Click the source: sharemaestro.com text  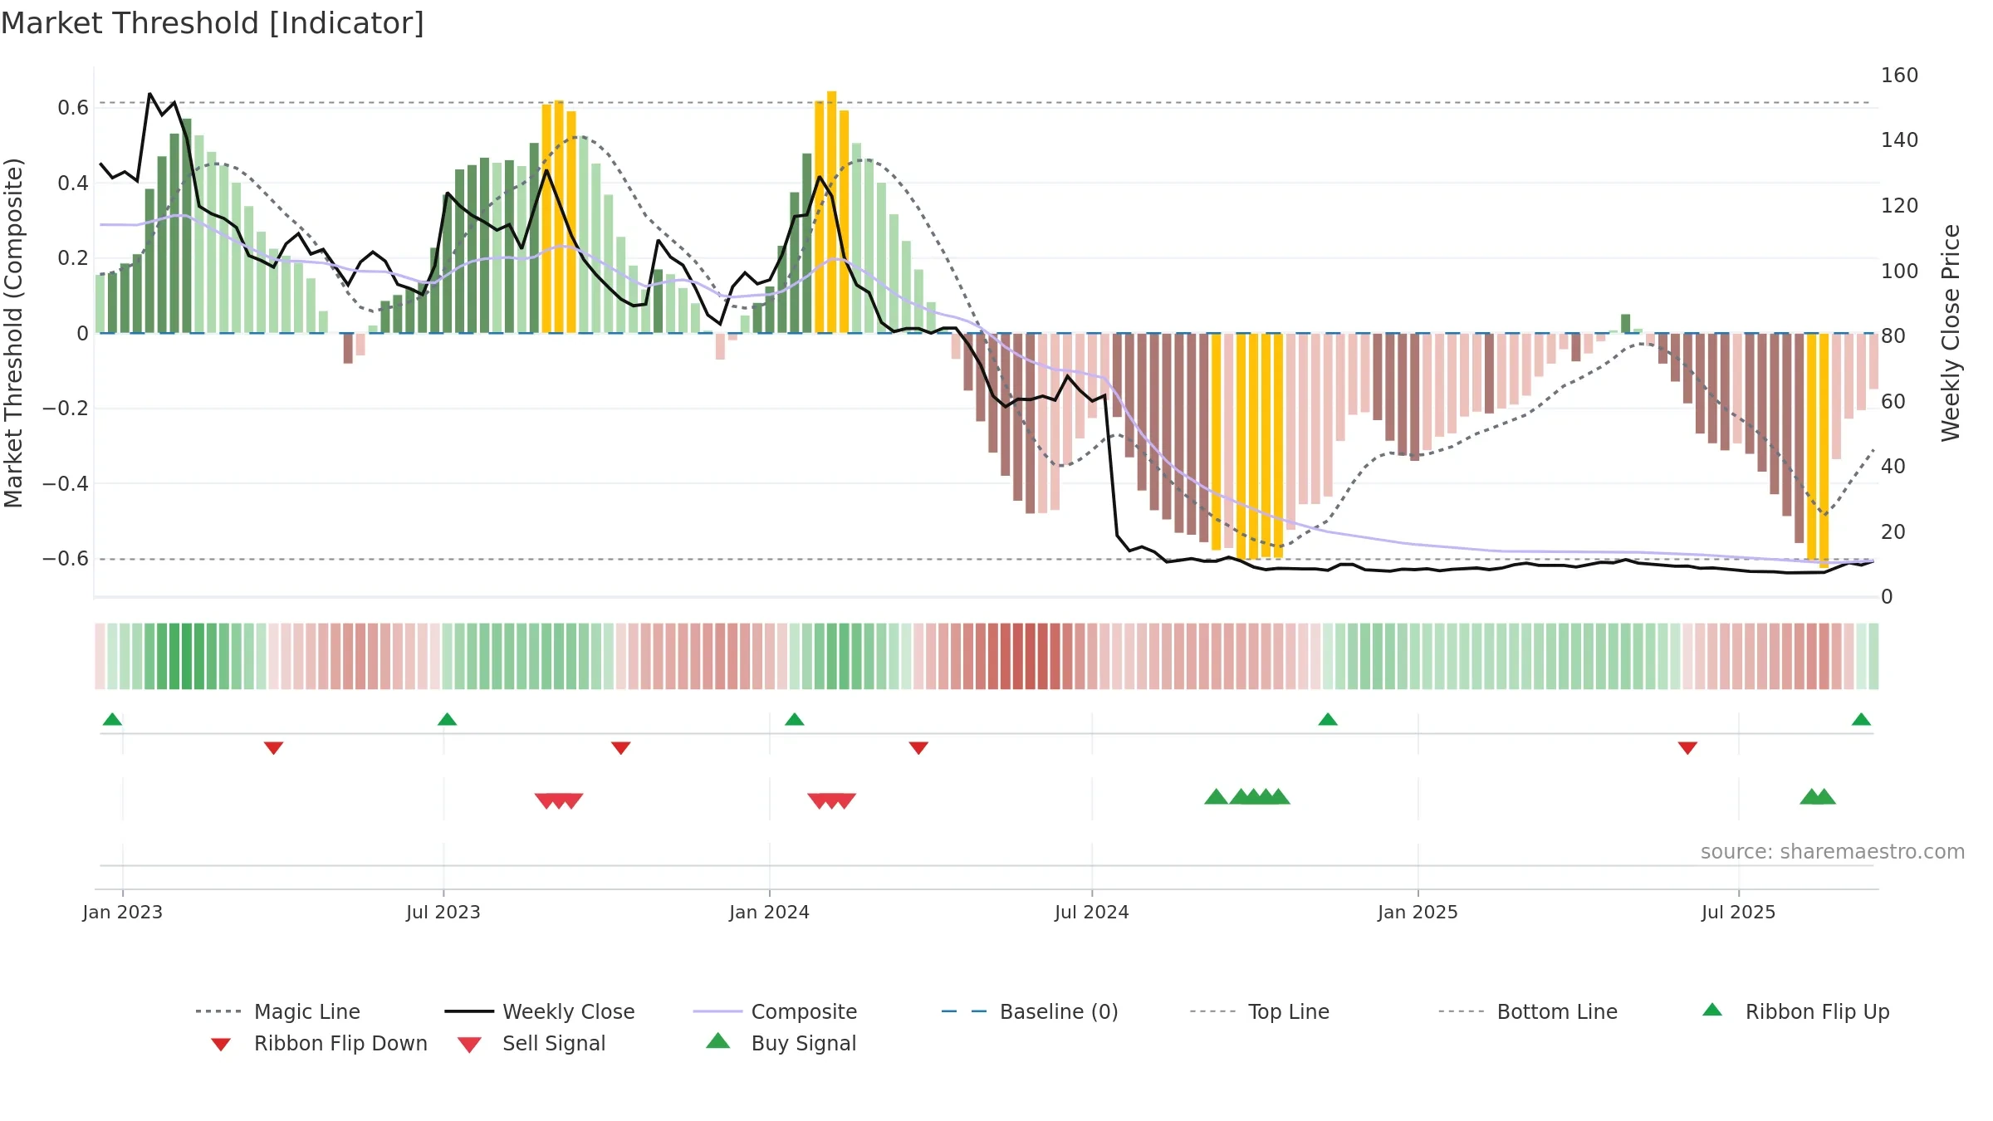point(1833,852)
